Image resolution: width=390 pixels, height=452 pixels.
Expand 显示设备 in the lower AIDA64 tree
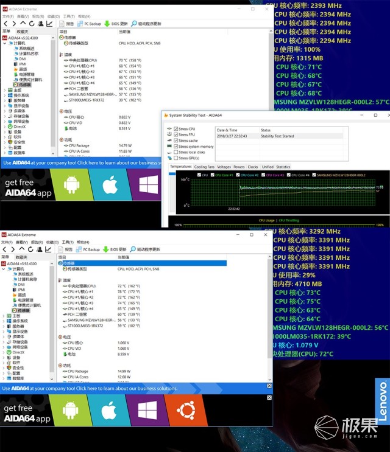click(4, 332)
